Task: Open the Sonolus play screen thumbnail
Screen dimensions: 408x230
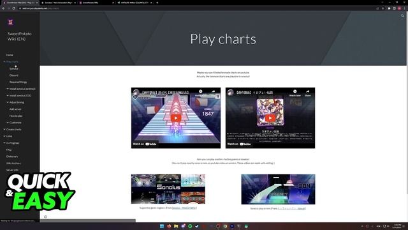Action: (x=278, y=189)
